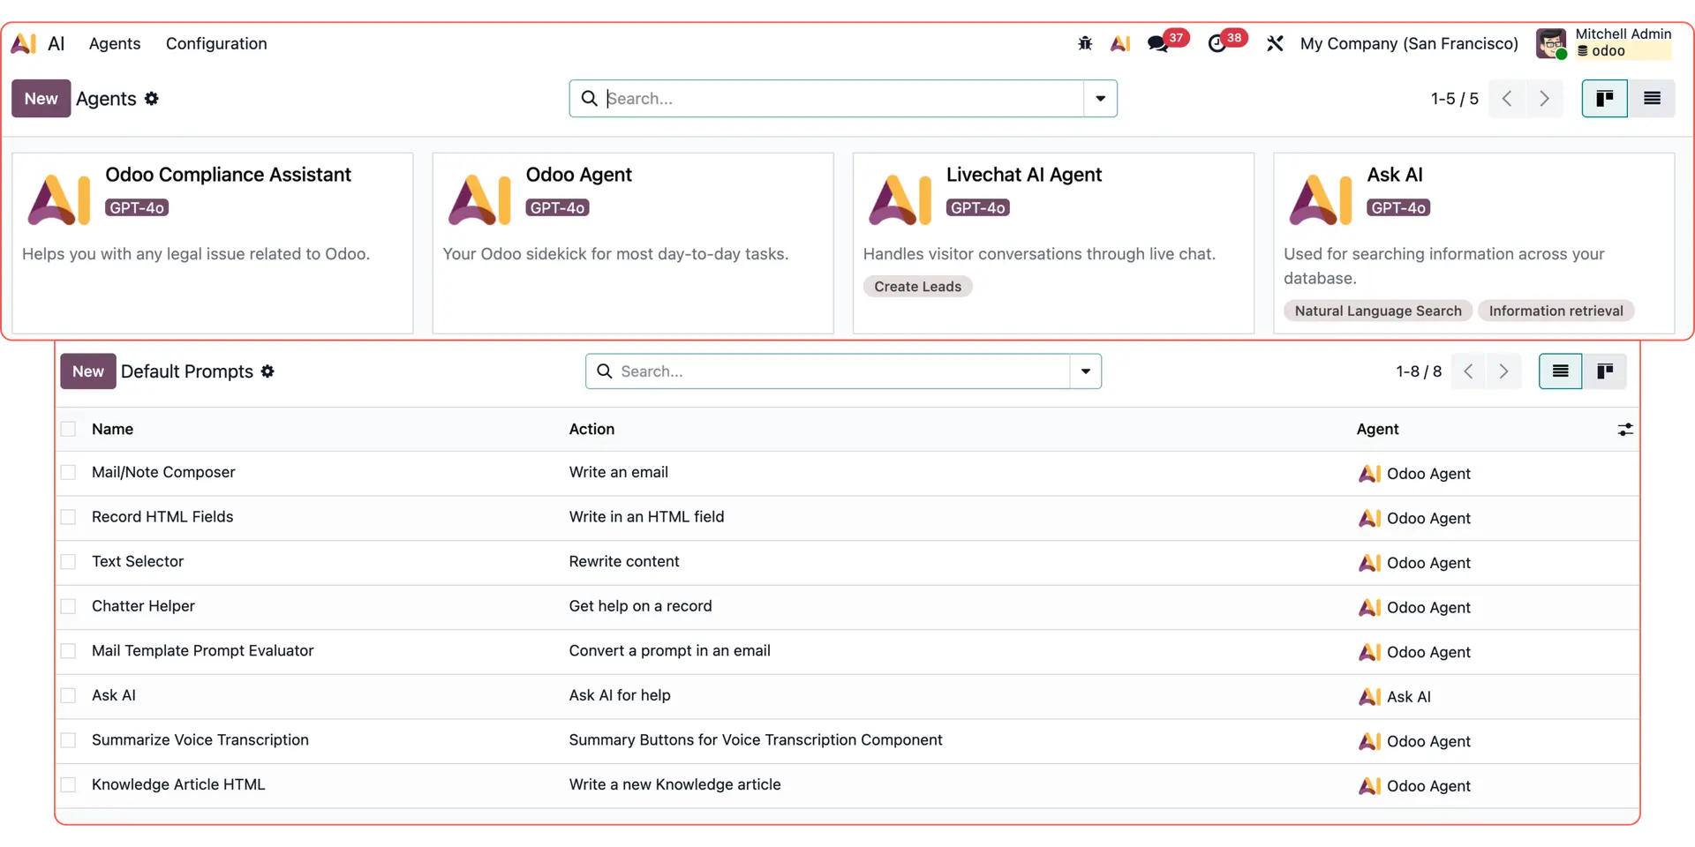Viewport: 1695px width, 847px height.
Task: Switch Agents to list view
Action: [1652, 99]
